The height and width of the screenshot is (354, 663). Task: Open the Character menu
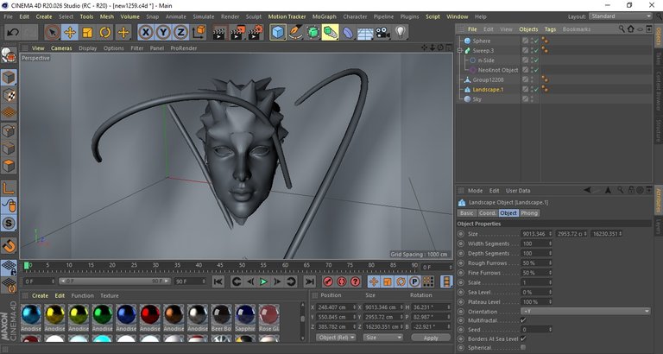point(355,16)
